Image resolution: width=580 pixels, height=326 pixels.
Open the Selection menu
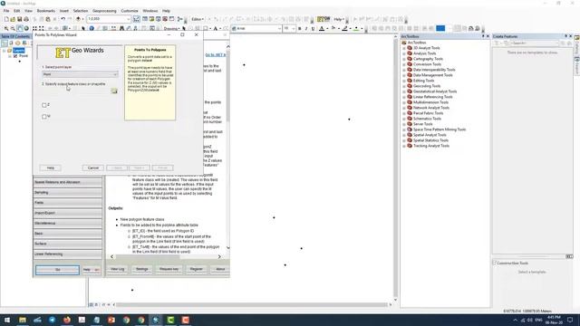pos(81,11)
